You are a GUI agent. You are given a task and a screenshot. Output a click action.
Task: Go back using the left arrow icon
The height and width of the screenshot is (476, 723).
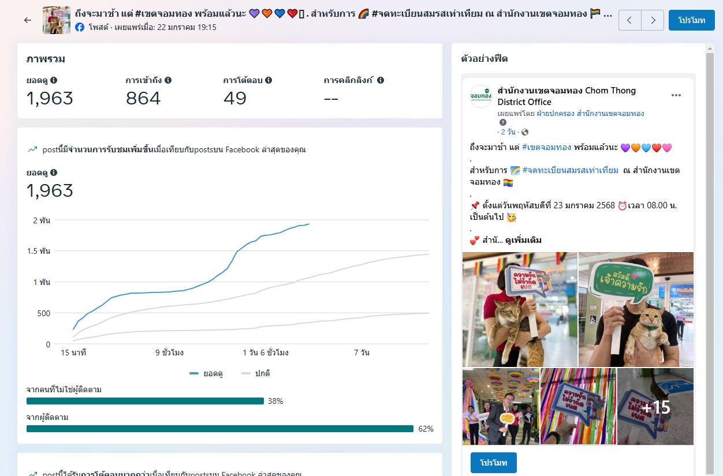point(27,20)
